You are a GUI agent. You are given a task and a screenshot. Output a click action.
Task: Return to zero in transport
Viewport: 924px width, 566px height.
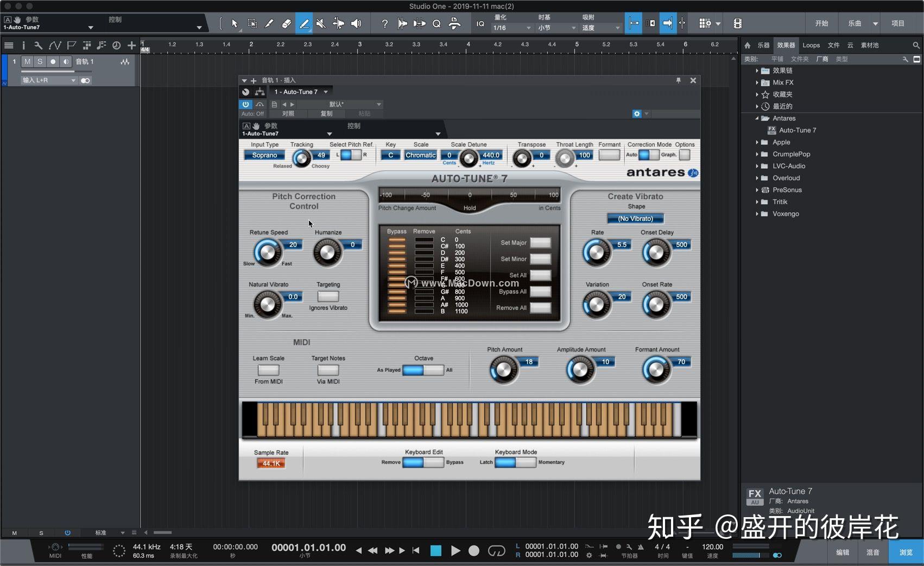click(x=416, y=550)
